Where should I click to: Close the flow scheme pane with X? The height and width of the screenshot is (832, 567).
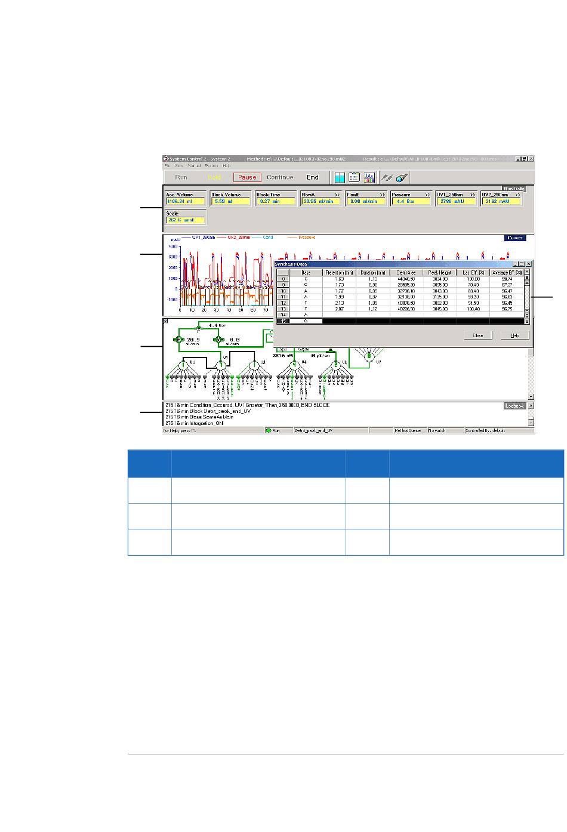[165, 321]
